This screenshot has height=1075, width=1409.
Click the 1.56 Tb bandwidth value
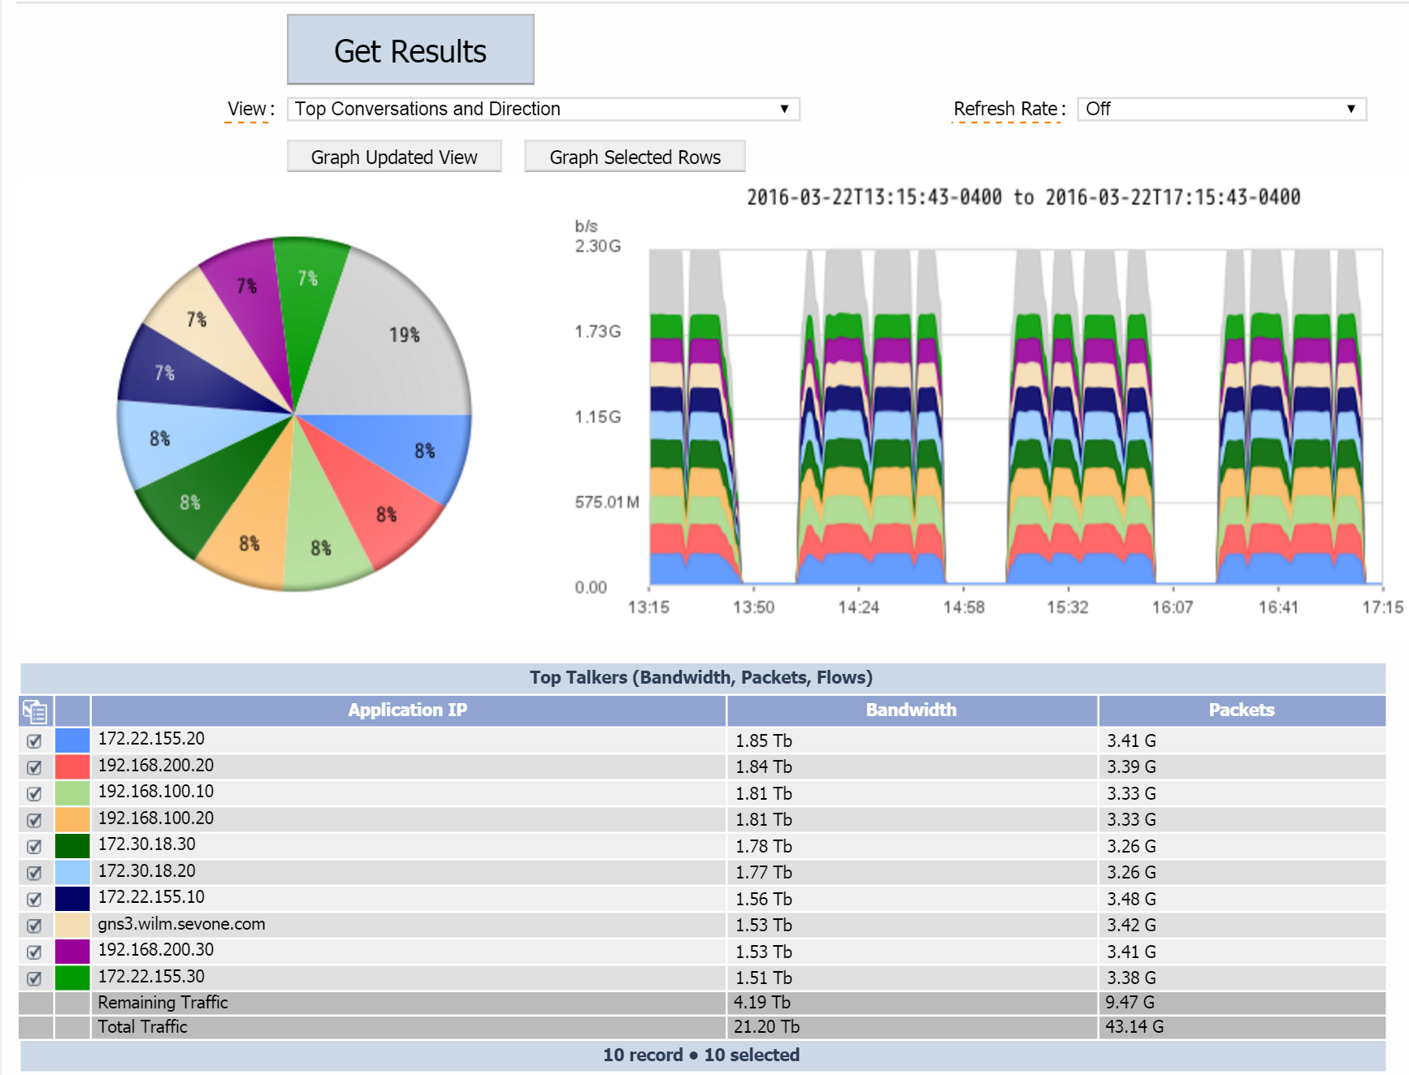[x=764, y=899]
